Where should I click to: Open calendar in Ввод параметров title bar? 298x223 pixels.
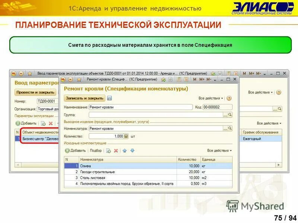[236, 73]
